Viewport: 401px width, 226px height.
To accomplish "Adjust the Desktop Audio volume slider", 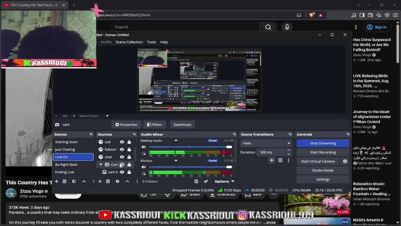I will click(x=190, y=147).
